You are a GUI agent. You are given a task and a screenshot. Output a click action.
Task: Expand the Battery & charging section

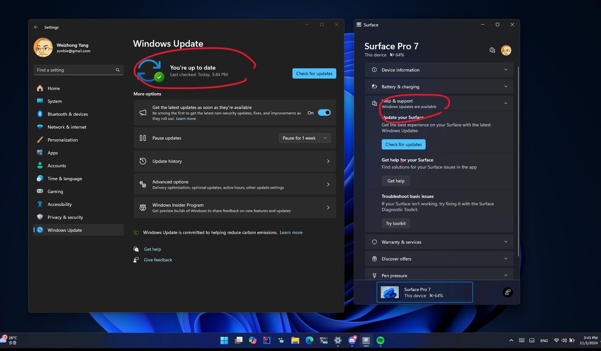[x=439, y=87]
